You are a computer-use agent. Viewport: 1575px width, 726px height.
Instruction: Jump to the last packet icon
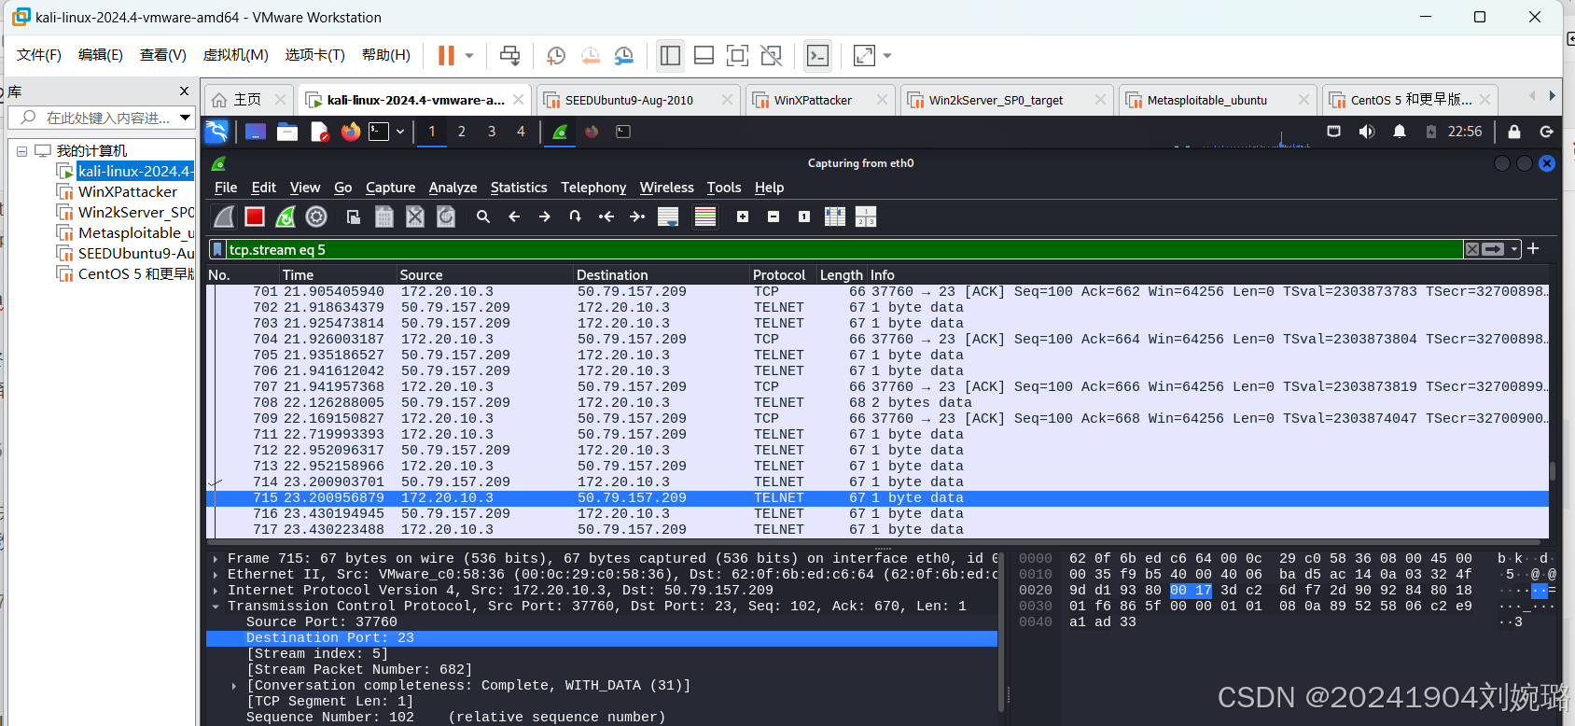coord(637,216)
